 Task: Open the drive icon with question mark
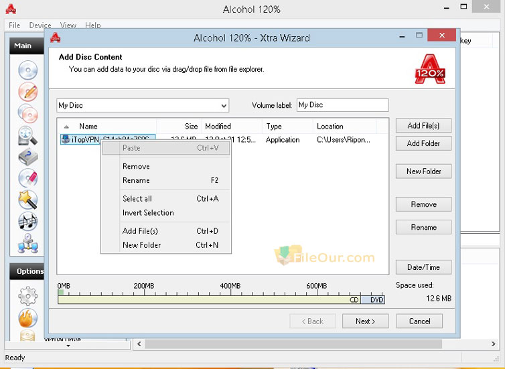[x=28, y=157]
